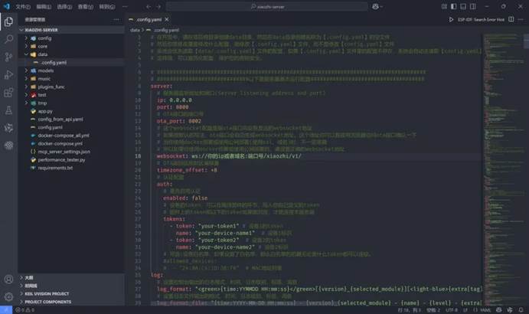Expand the music folder
The height and width of the screenshot is (314, 529).
click(71, 79)
